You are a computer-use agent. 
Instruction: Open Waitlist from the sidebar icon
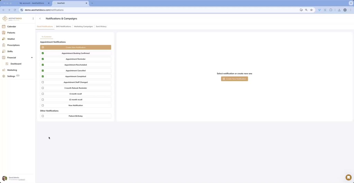pyautogui.click(x=4, y=39)
